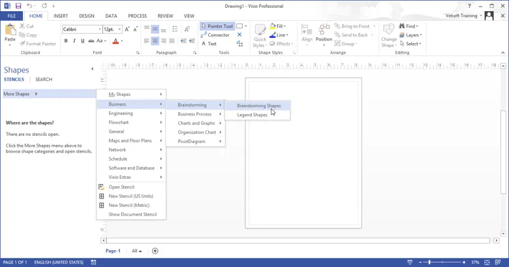The height and width of the screenshot is (267, 509).
Task: Open the Effects dropdown
Action: [281, 44]
